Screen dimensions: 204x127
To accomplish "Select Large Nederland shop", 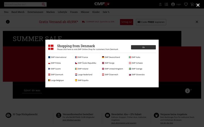I will (84, 75).
